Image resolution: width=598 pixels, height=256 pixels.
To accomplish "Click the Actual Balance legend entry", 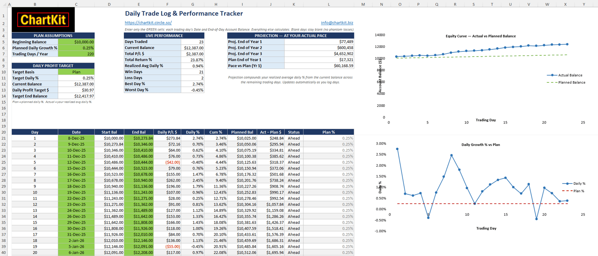I will pyautogui.click(x=564, y=75).
